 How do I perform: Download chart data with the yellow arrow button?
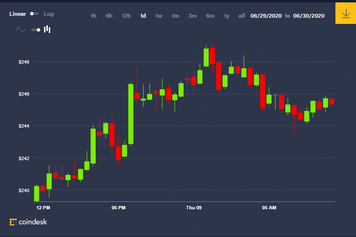coord(345,13)
